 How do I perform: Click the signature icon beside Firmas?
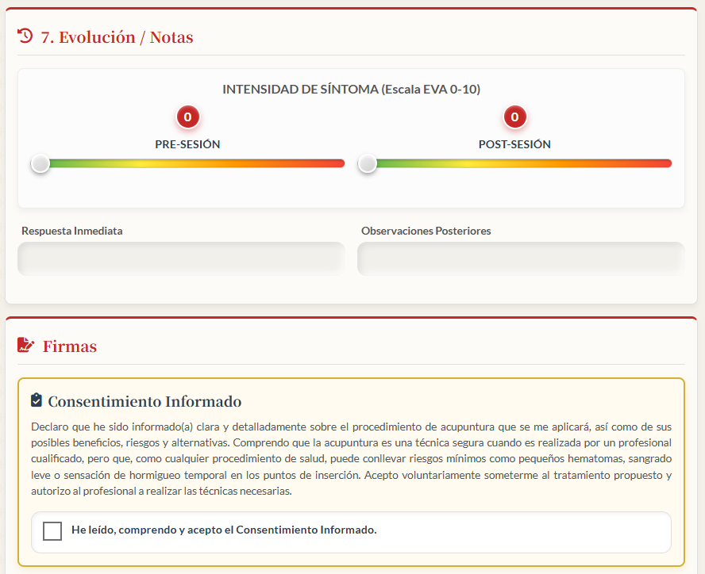[25, 345]
